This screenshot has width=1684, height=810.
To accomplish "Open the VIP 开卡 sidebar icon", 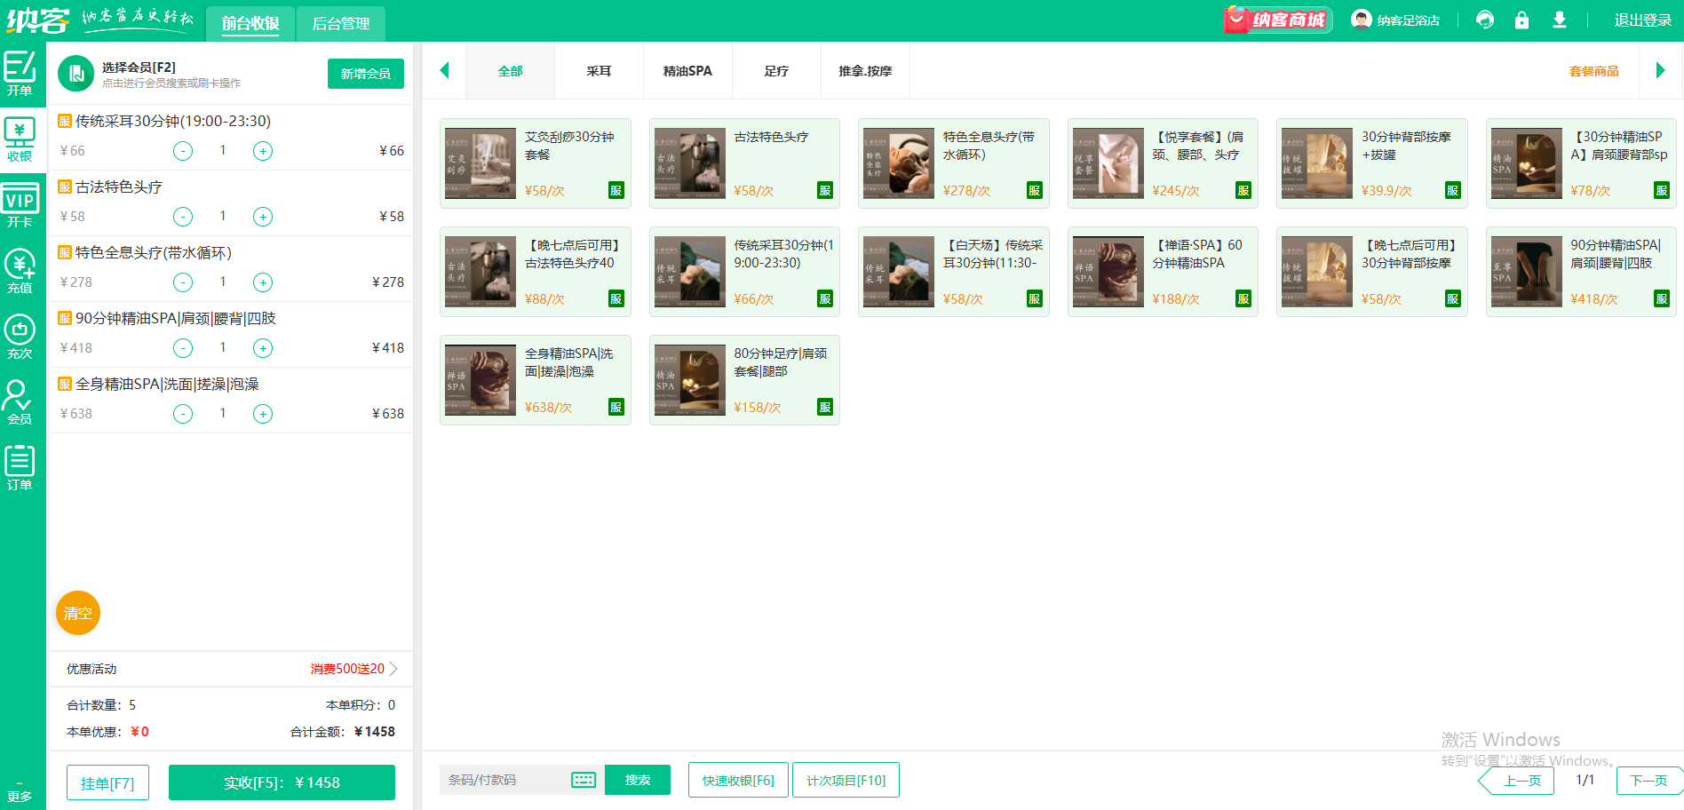I will click(x=20, y=205).
